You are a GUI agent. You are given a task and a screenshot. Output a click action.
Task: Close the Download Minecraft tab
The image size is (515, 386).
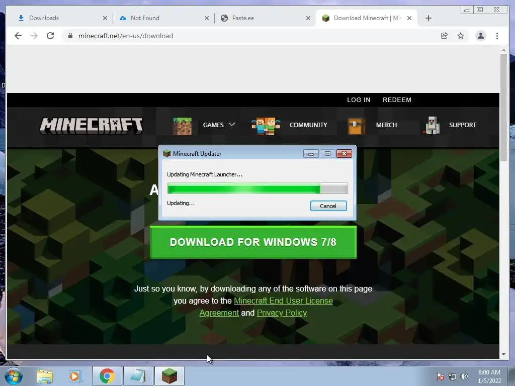(409, 18)
